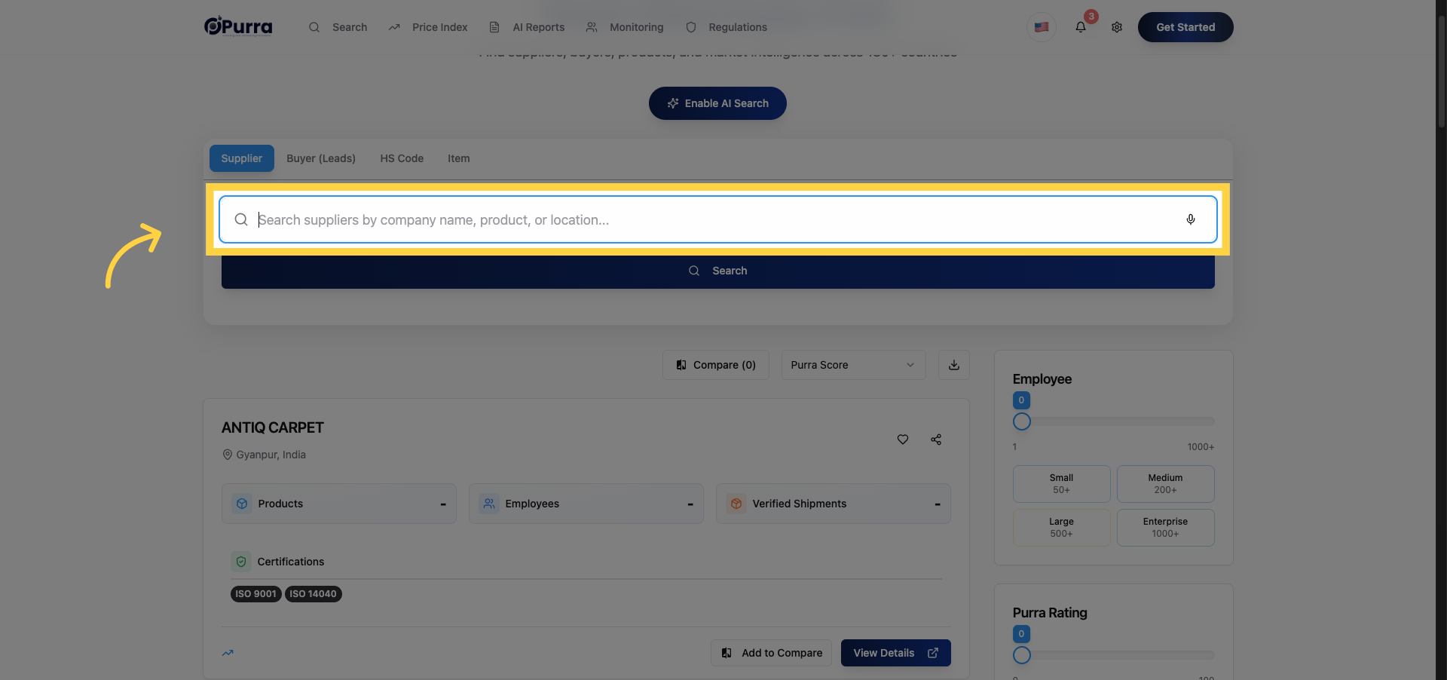Image resolution: width=1447 pixels, height=680 pixels.
Task: Click the Certifications shield icon
Action: 241,562
